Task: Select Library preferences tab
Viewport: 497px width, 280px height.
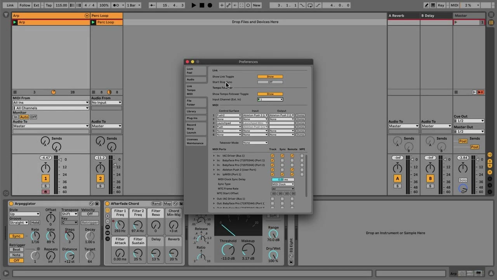Action: tap(195, 111)
